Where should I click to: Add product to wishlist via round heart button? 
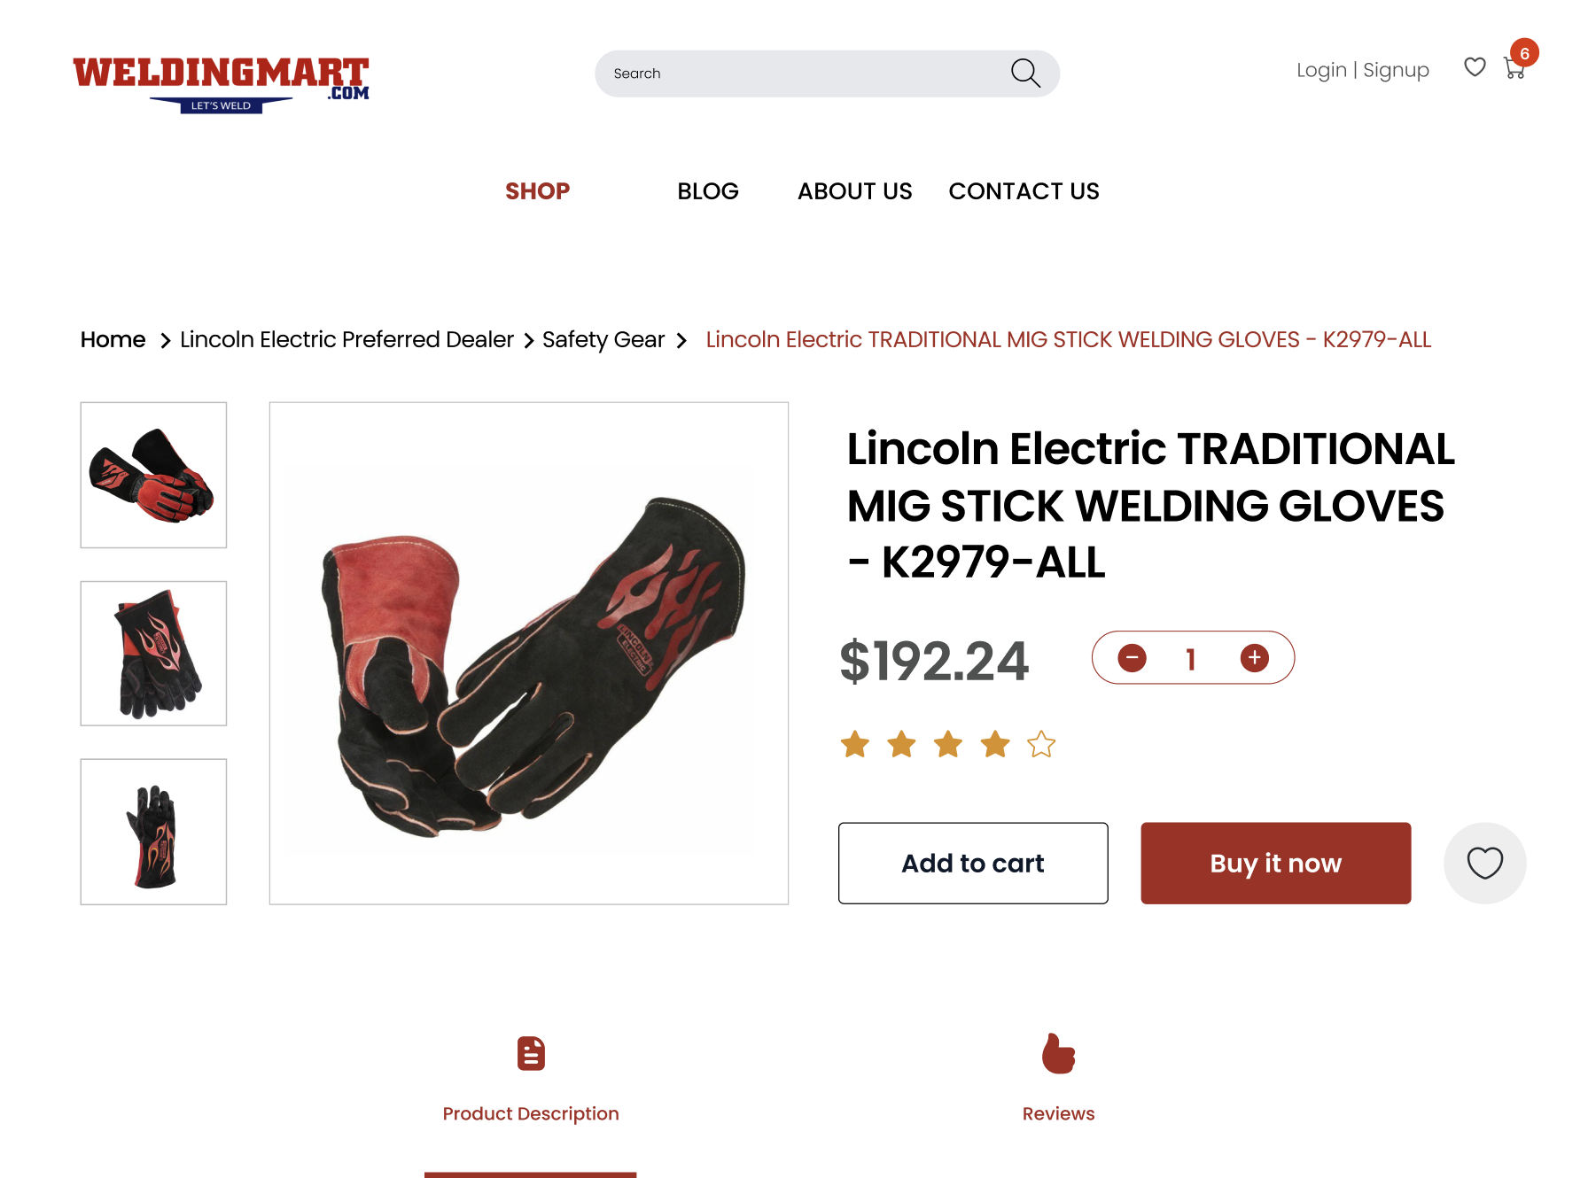click(1484, 863)
